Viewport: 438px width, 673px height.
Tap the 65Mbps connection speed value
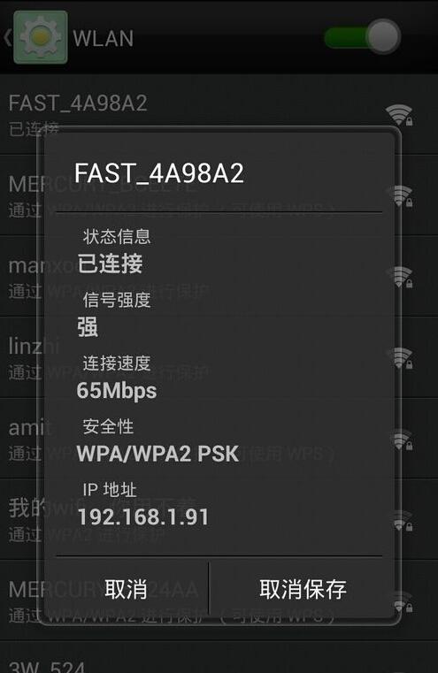tap(117, 391)
